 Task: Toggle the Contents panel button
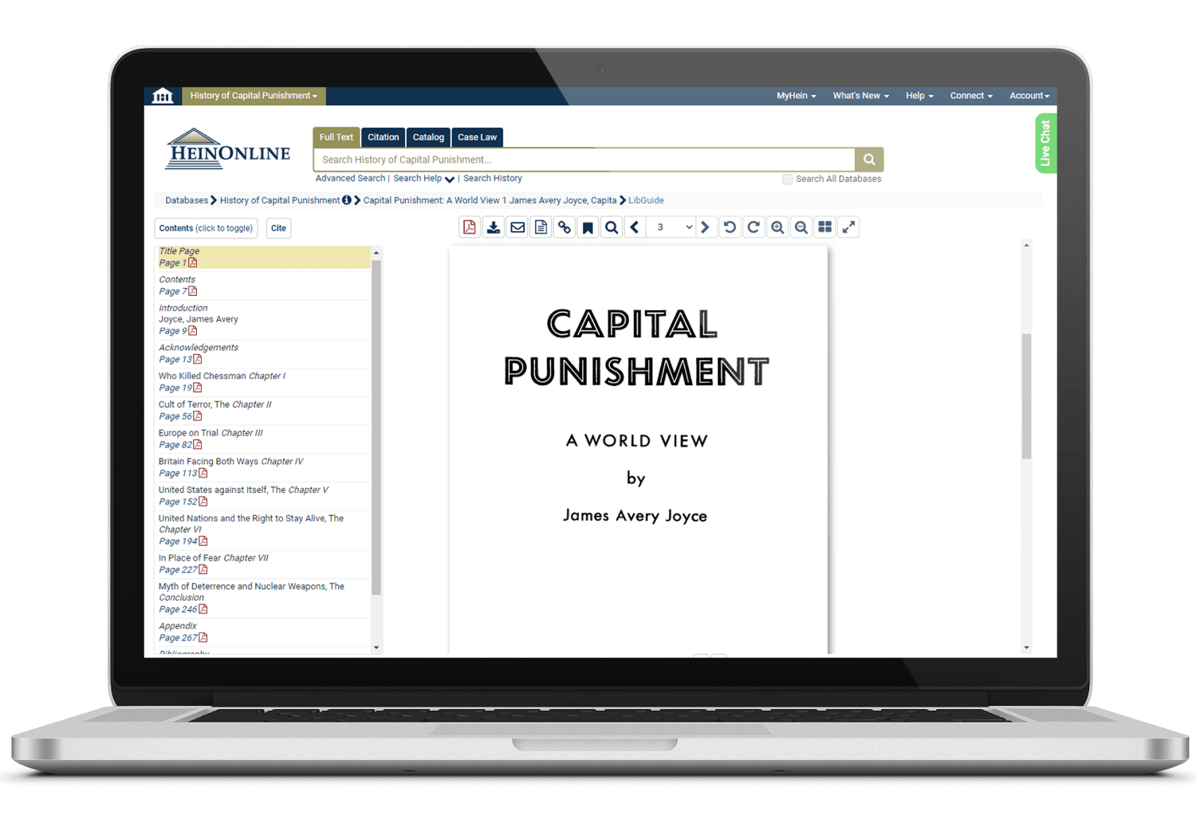(206, 228)
